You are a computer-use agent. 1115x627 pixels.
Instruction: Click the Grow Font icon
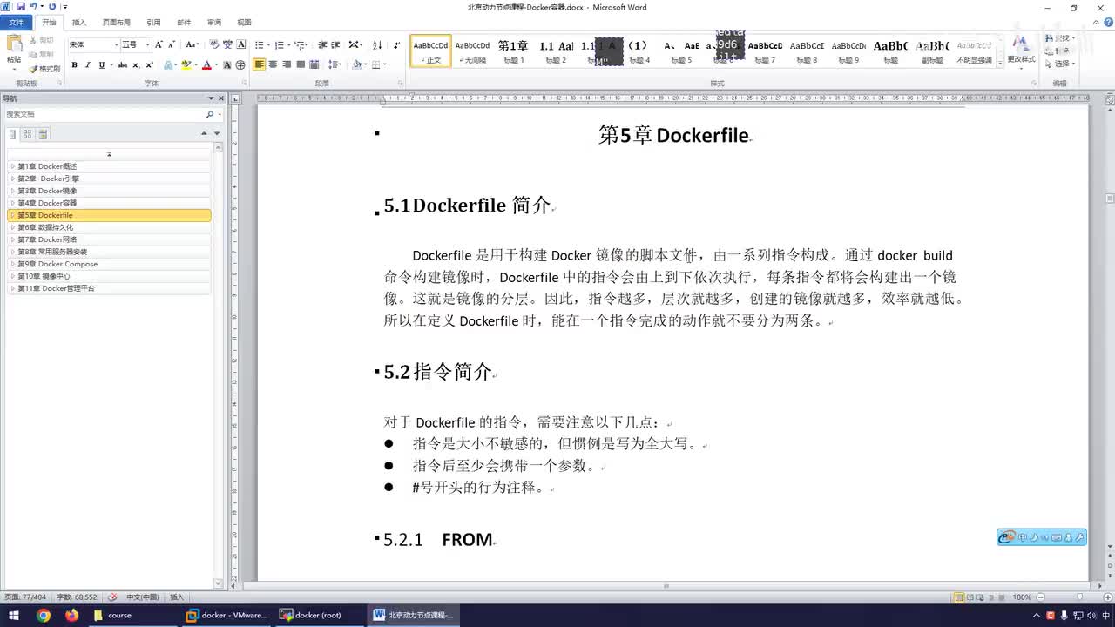[159, 44]
